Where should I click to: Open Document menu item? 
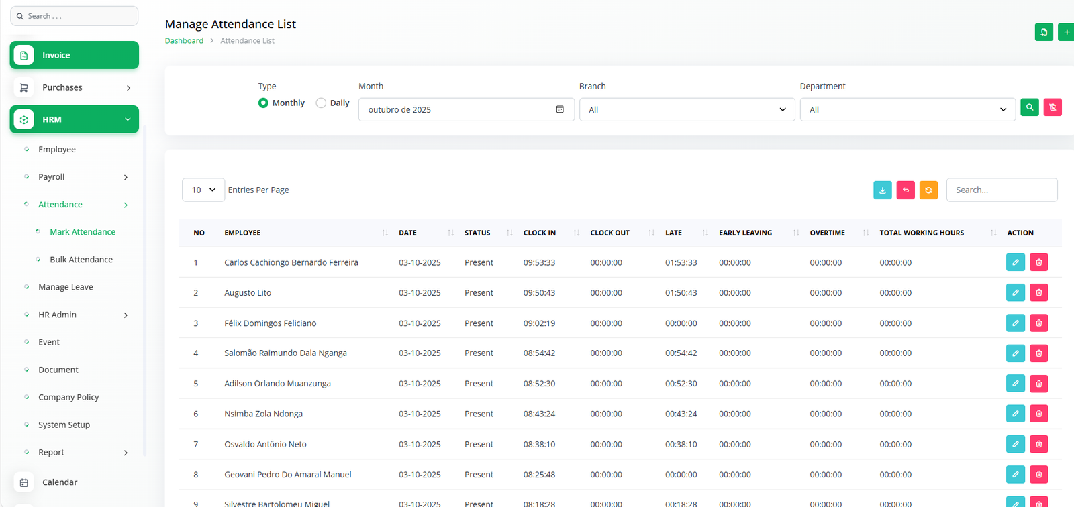coord(58,370)
